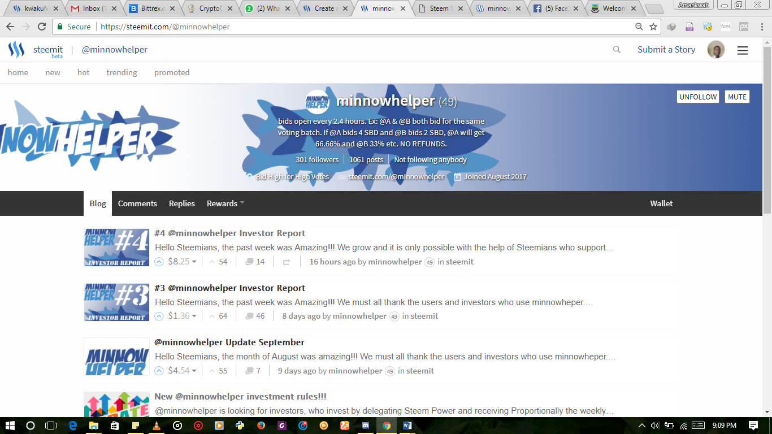Upvote the #4 Investor Report post
This screenshot has height=434, width=772.
[x=159, y=262]
